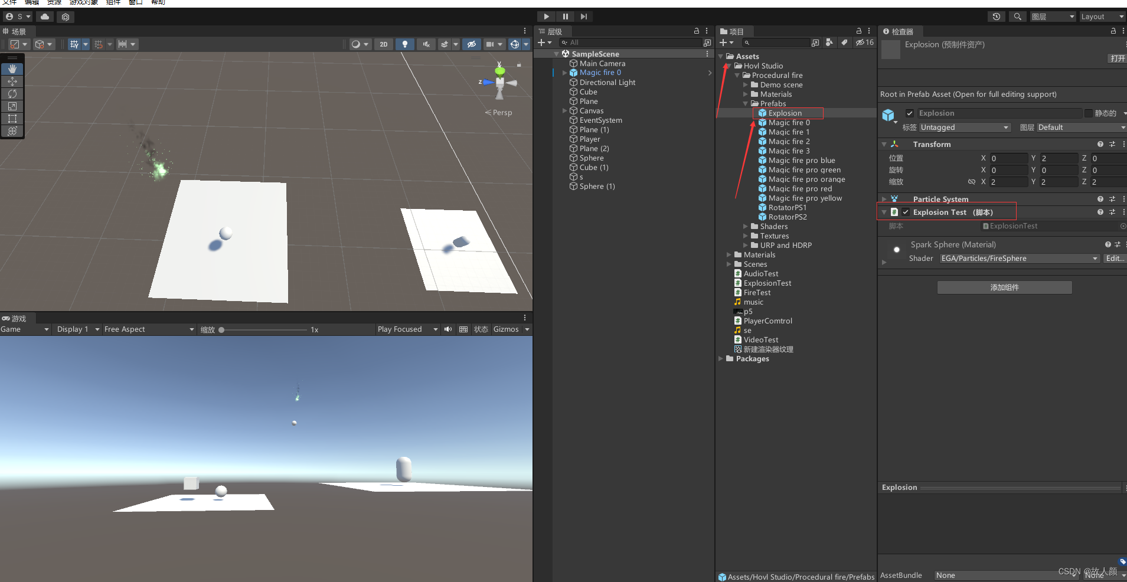
Task: Toggle 2D scene view mode
Action: tap(384, 44)
